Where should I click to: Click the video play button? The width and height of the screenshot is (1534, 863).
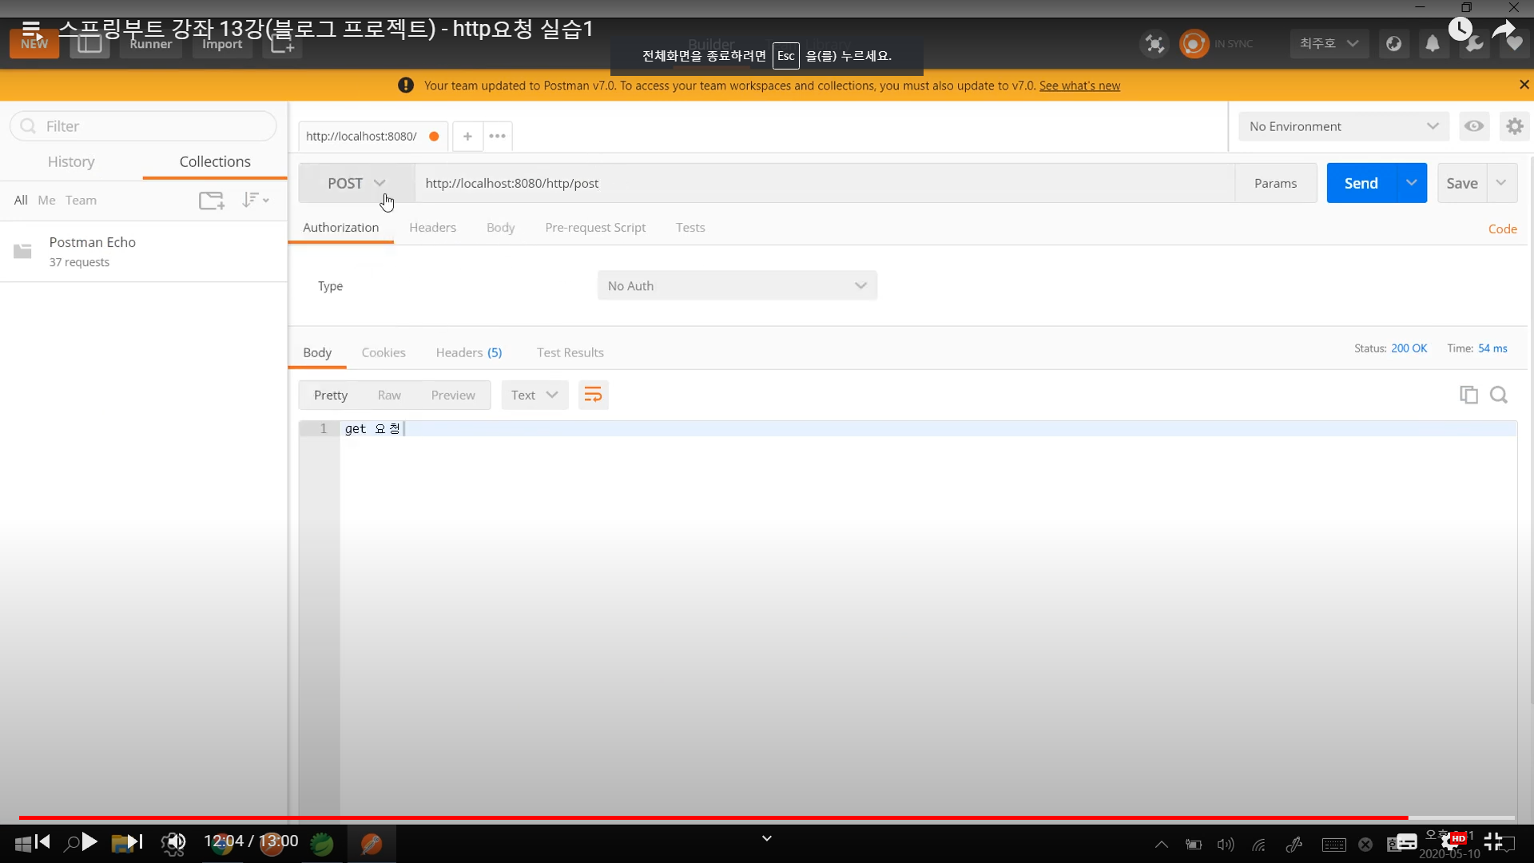click(x=89, y=841)
